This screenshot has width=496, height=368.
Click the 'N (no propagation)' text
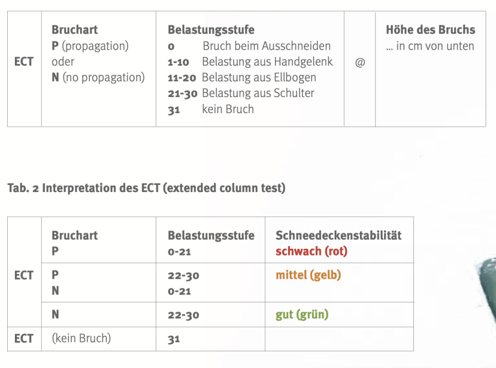point(98,77)
